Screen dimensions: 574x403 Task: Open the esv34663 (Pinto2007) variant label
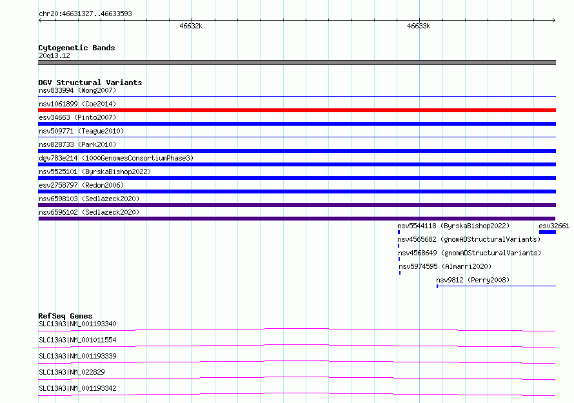77,117
